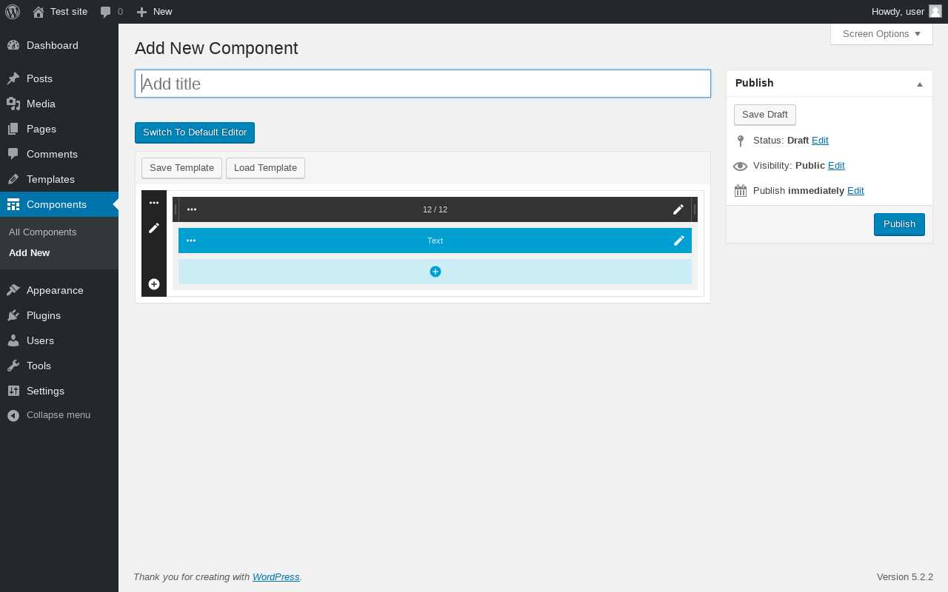The height and width of the screenshot is (592, 948).
Task: Open the All Components submenu
Action: (x=43, y=232)
